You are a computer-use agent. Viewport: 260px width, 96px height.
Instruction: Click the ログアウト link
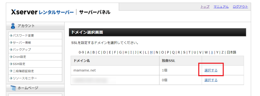[240, 7]
